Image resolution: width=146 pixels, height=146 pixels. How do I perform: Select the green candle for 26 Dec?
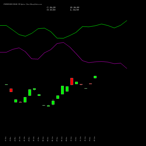pyautogui.click(x=25, y=100)
